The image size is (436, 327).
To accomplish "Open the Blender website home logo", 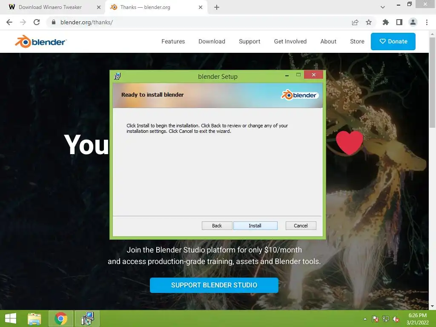I will pyautogui.click(x=40, y=42).
